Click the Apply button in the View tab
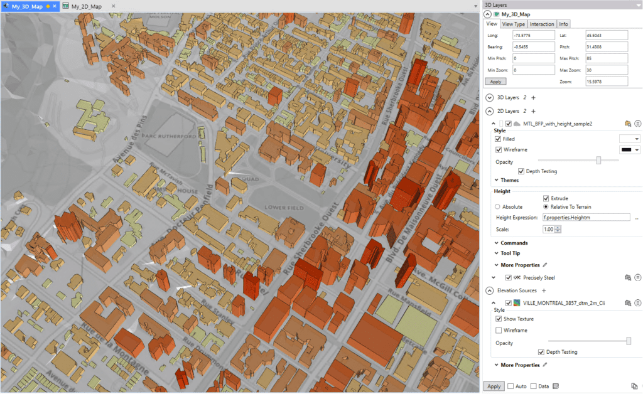 coord(495,81)
